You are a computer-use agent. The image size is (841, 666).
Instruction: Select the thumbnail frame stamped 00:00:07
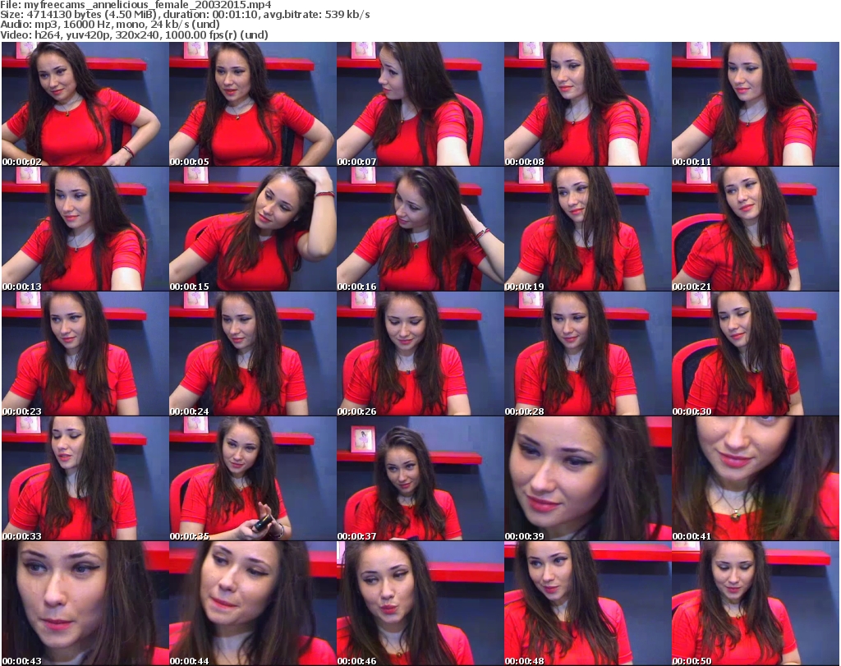click(420, 104)
